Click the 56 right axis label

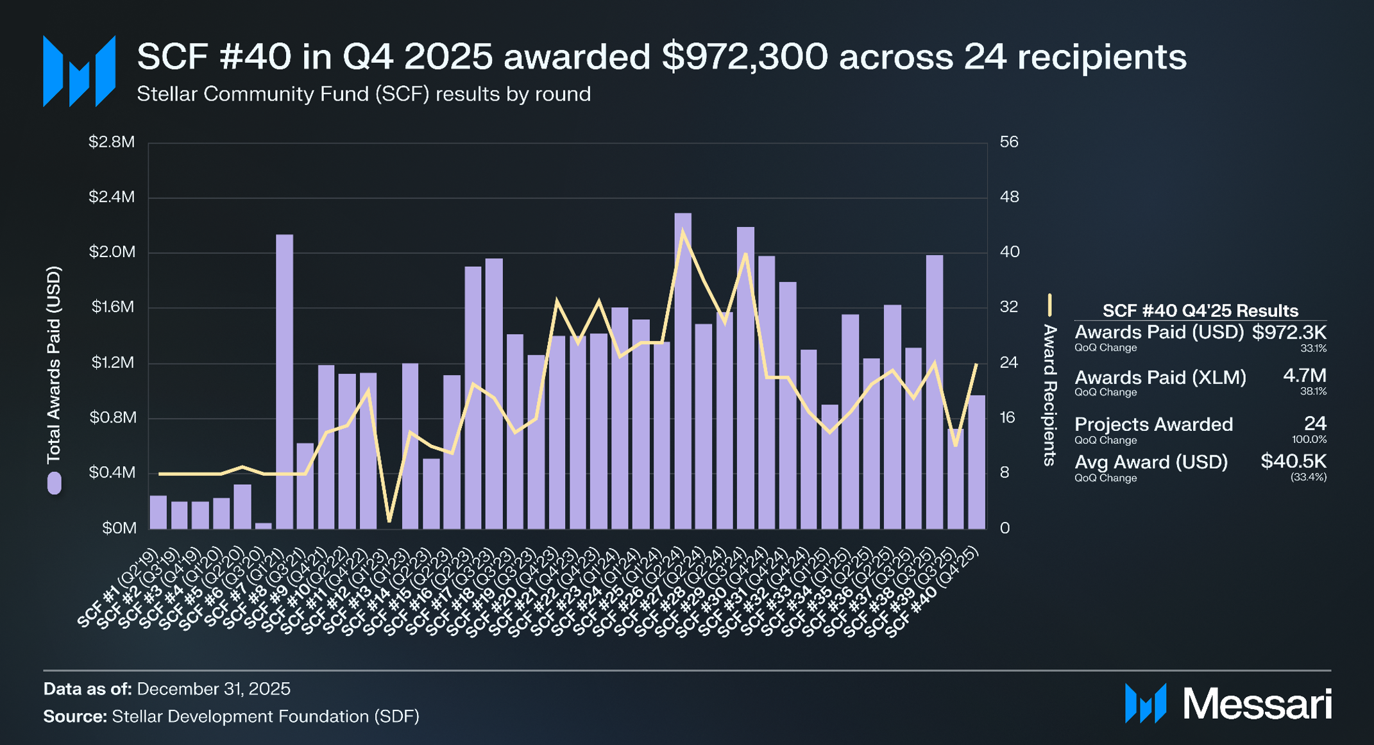pyautogui.click(x=1008, y=142)
